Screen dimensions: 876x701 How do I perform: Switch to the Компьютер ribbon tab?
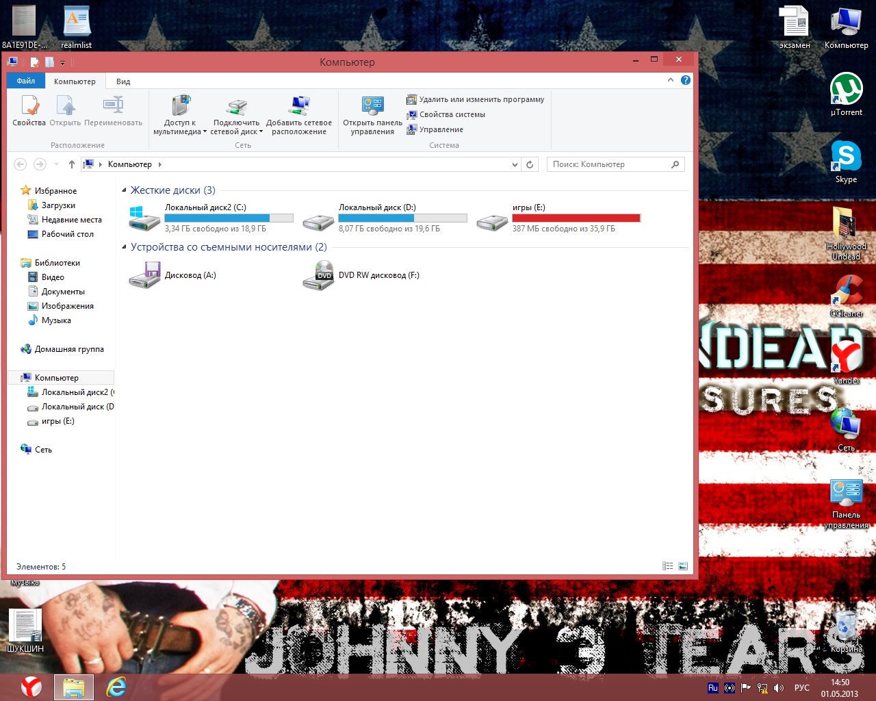pos(75,81)
